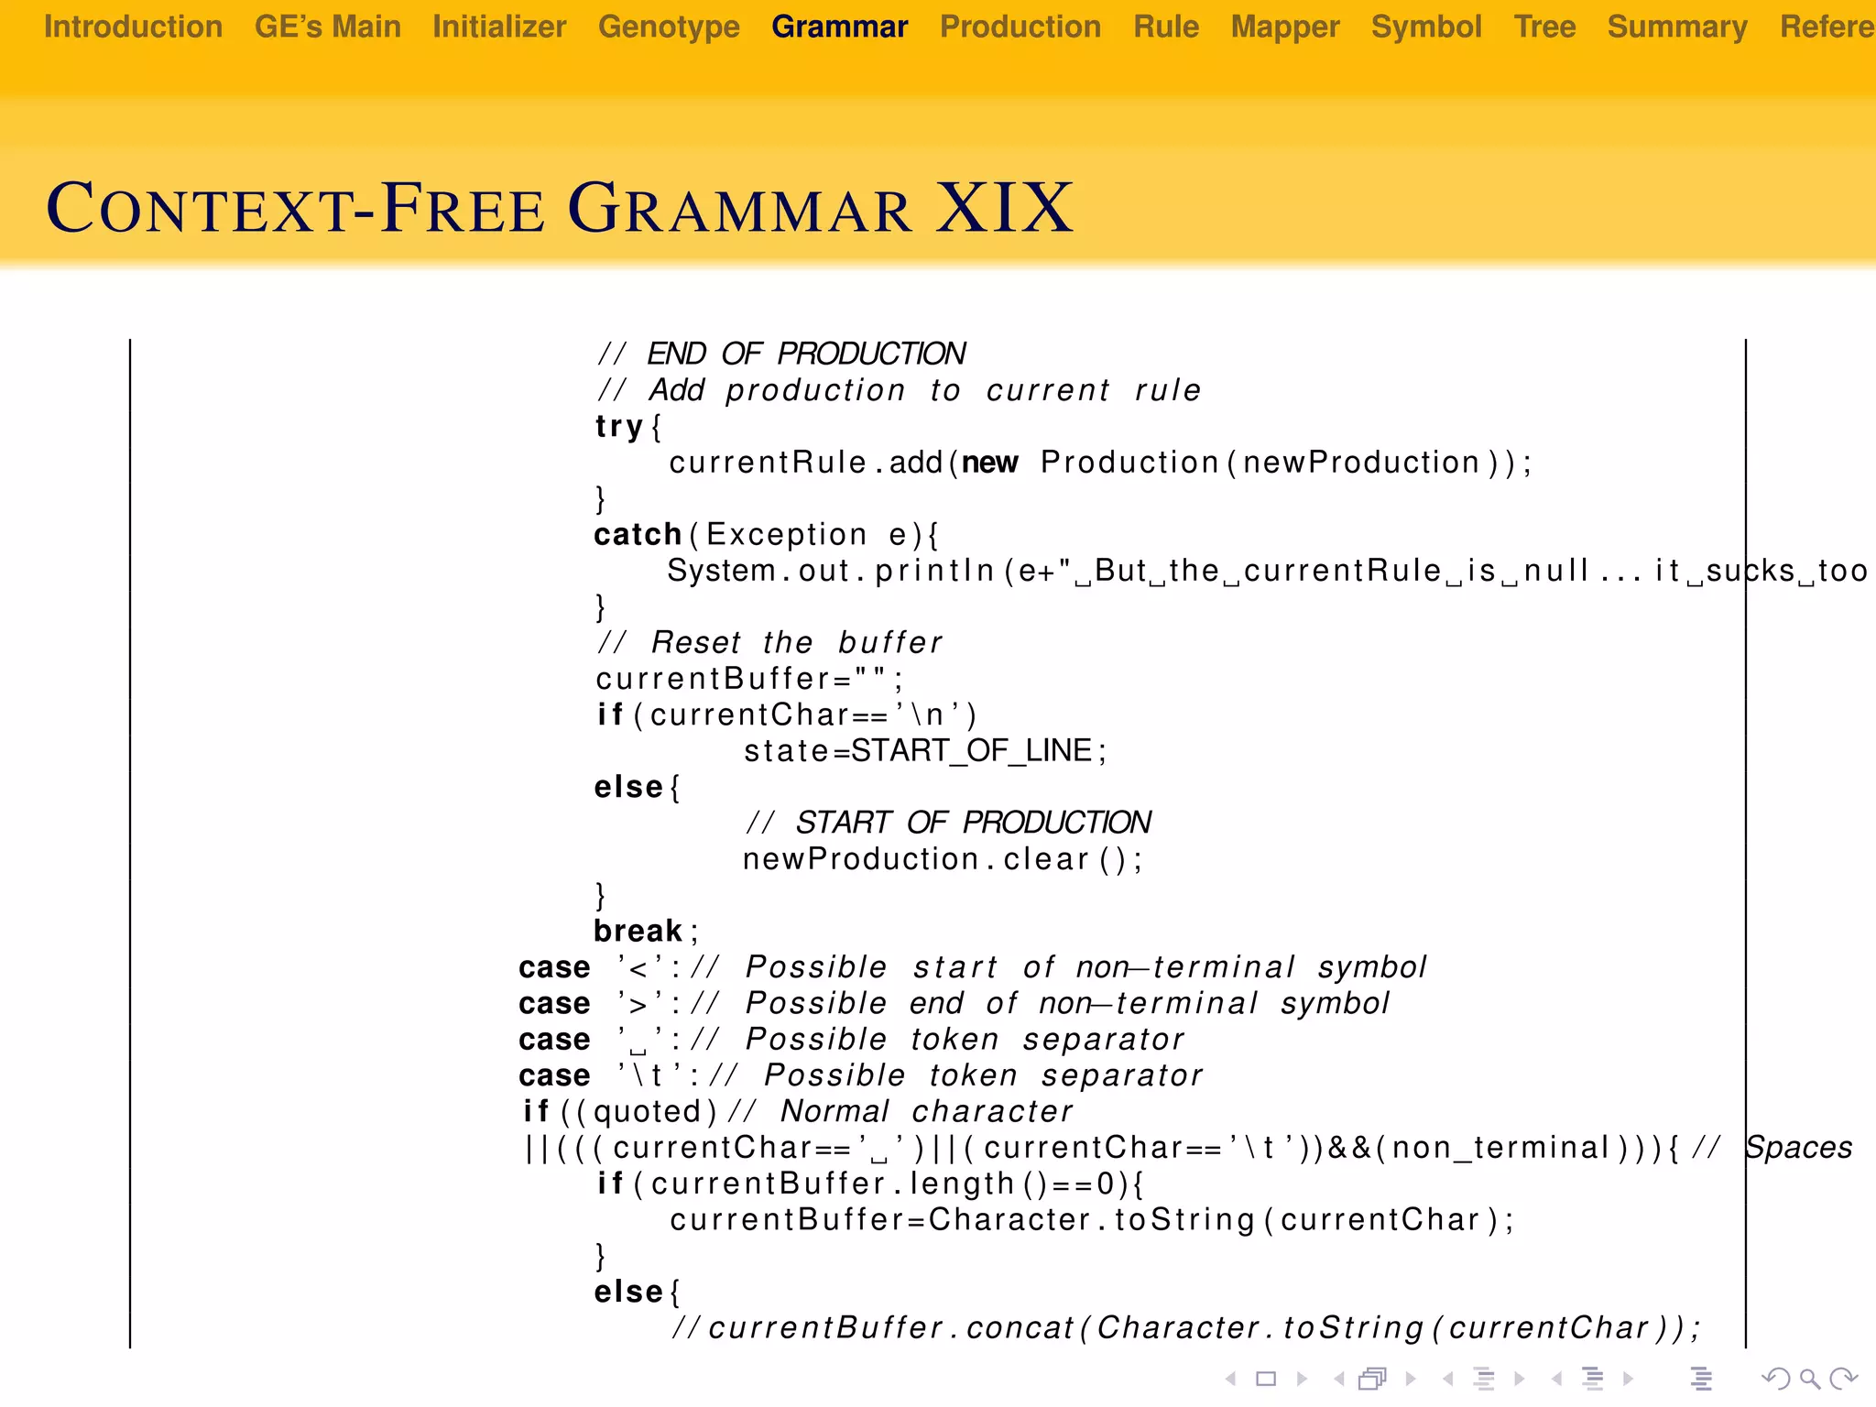The width and height of the screenshot is (1876, 1407).
Task: Go to next slide arrow
Action: [1302, 1379]
